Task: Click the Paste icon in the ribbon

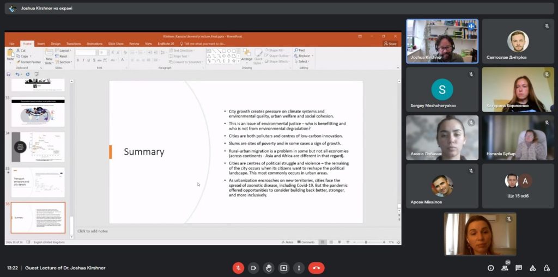Action: (x=10, y=54)
